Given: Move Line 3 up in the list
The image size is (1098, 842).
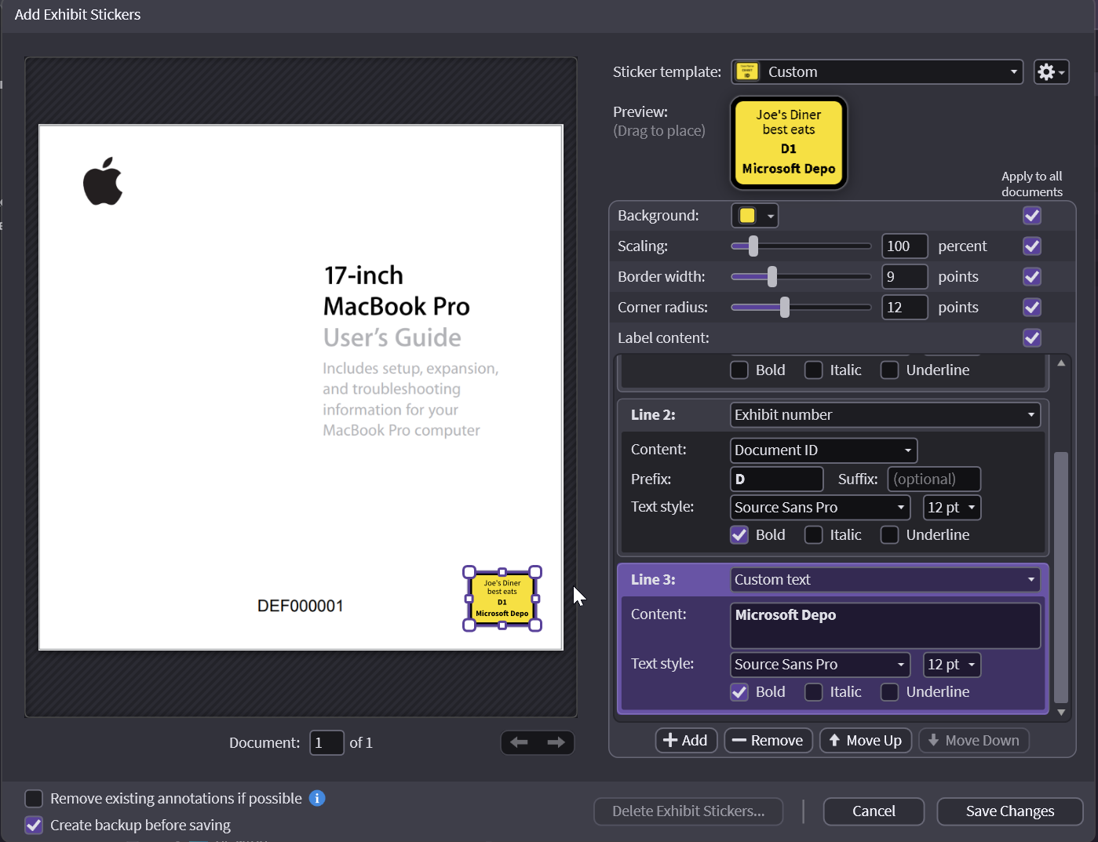Looking at the screenshot, I should [865, 740].
